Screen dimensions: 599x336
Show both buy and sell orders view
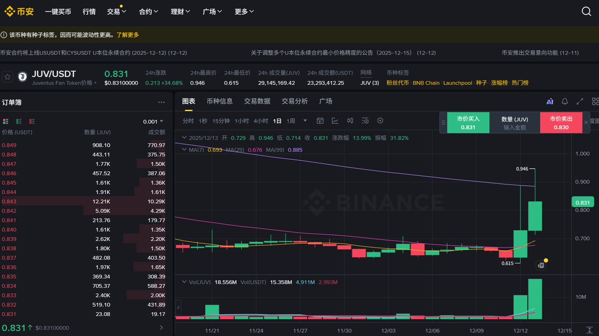[5, 121]
